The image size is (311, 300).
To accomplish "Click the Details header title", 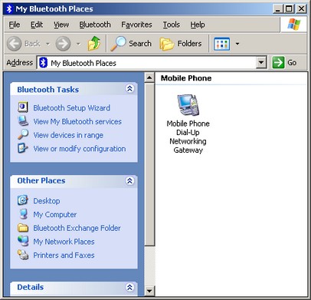I will point(31,287).
